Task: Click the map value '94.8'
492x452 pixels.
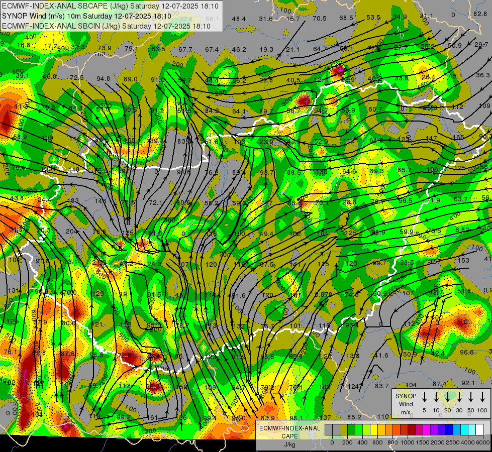Action: tap(103, 79)
